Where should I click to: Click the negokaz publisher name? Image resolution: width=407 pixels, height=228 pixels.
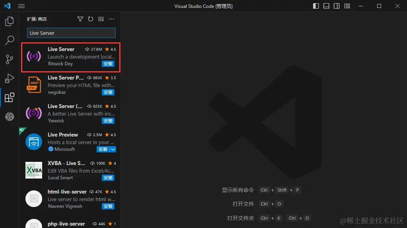(57, 92)
